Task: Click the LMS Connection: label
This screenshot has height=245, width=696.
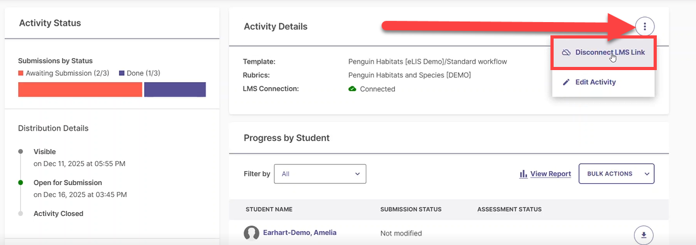Action: 271,88
